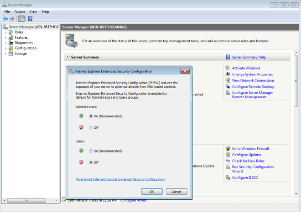Open the View menu
The height and width of the screenshot is (212, 301).
(33, 11)
